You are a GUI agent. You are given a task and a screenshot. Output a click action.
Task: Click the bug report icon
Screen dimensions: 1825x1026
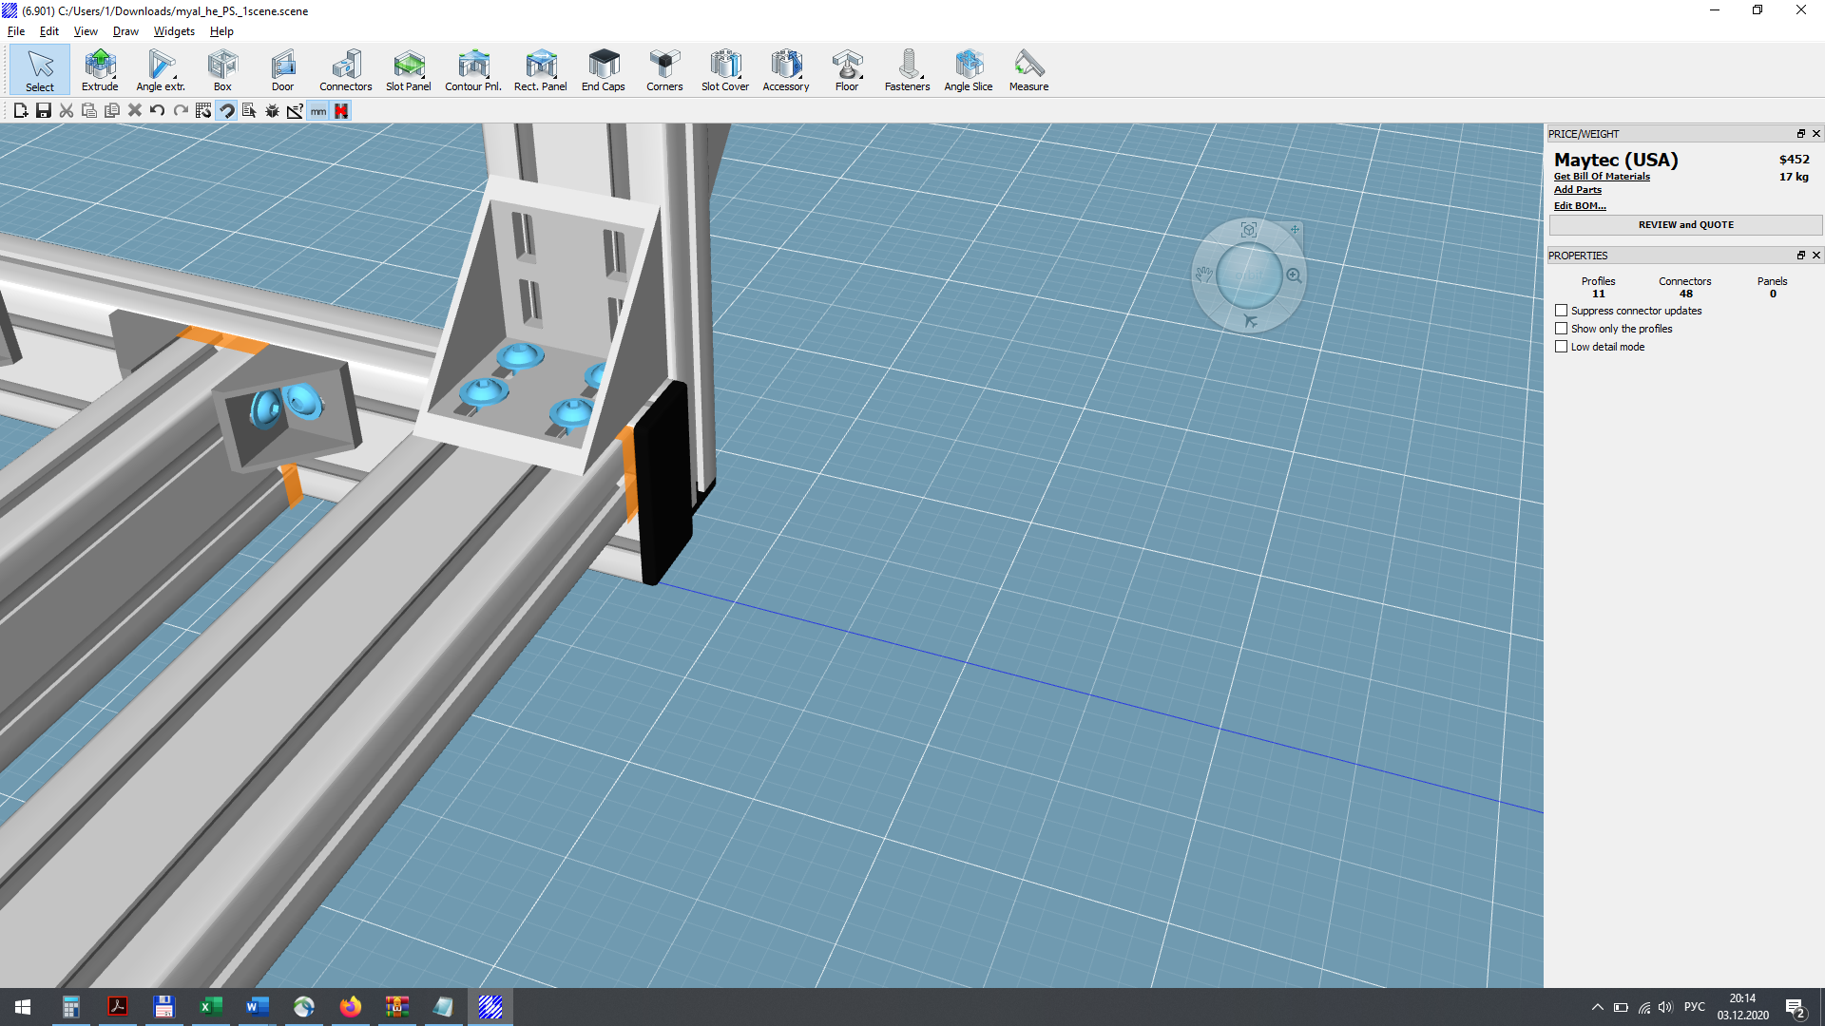click(x=272, y=111)
